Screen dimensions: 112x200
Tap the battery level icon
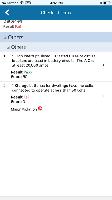107,3
